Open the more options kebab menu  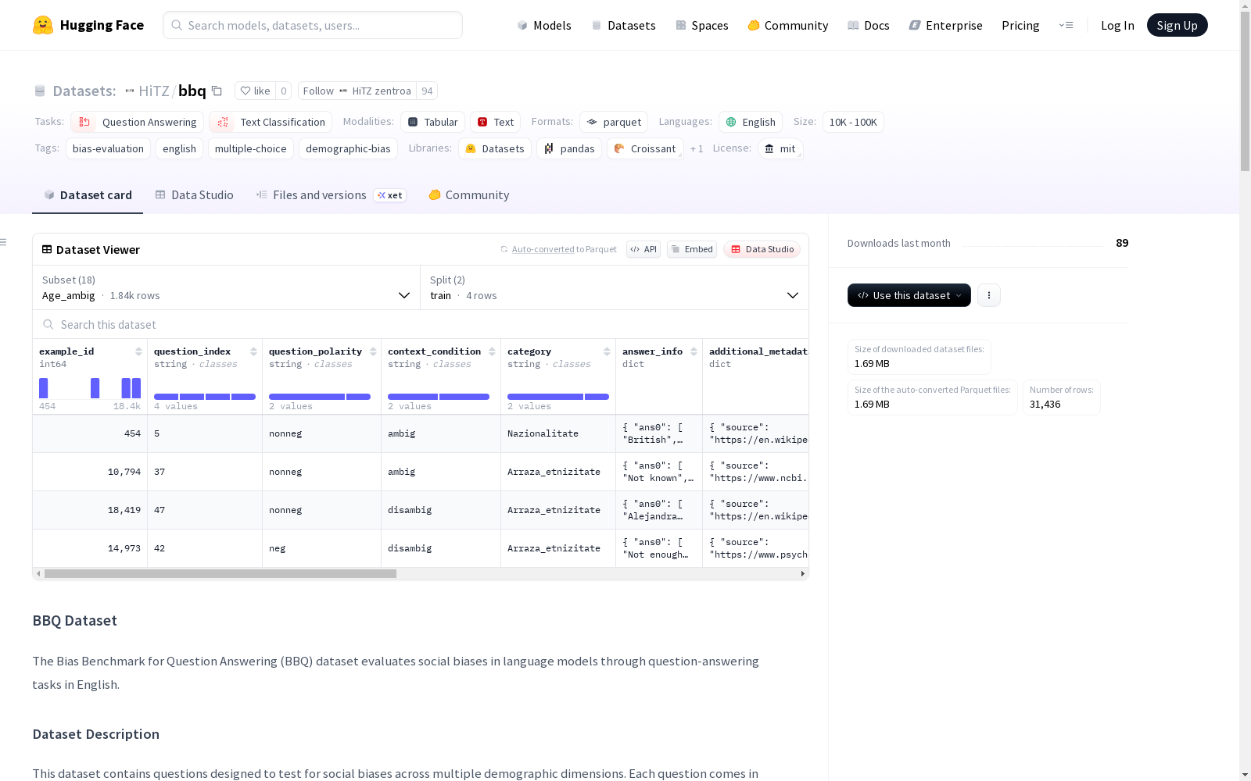pyautogui.click(x=989, y=295)
